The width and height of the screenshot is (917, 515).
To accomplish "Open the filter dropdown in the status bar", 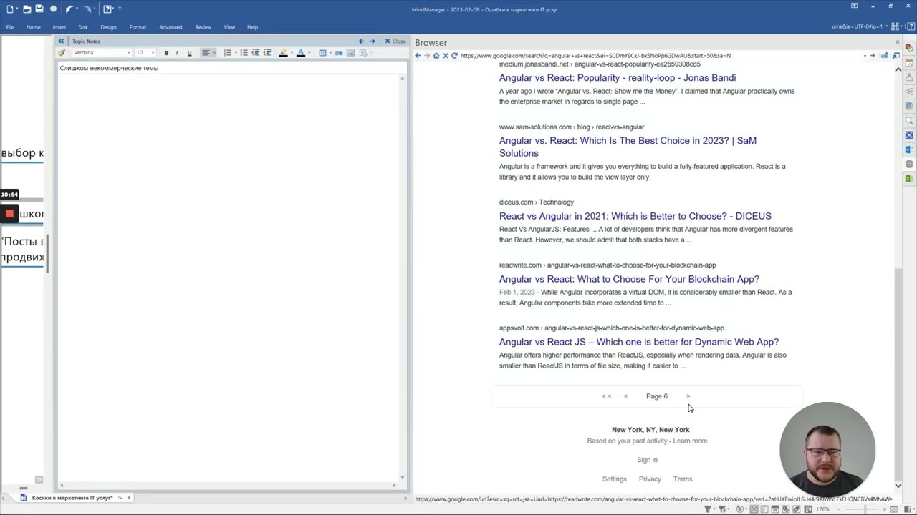I will 709,509.
